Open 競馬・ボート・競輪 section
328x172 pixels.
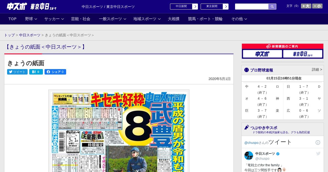pos(205,19)
